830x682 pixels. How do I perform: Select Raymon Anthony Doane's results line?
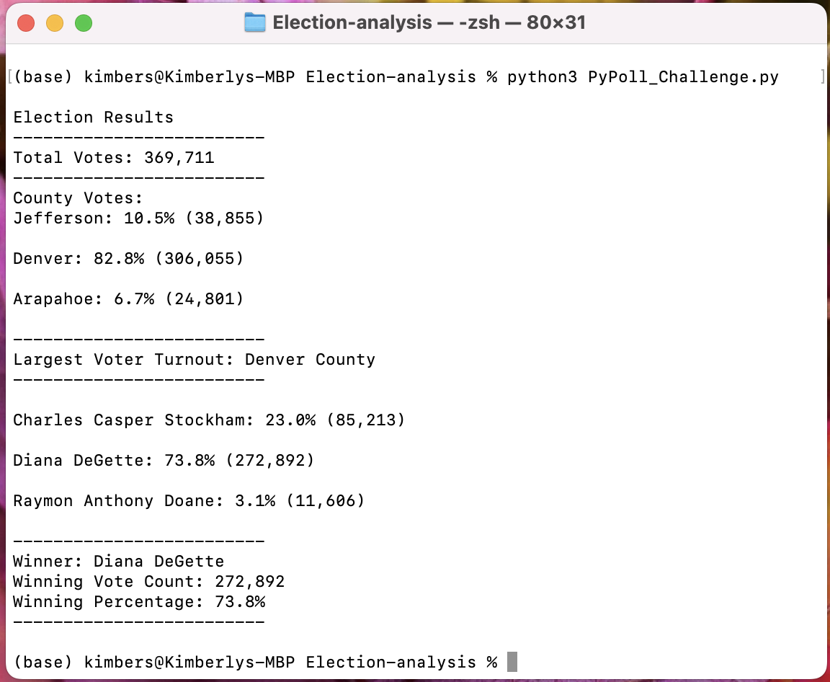pos(189,500)
